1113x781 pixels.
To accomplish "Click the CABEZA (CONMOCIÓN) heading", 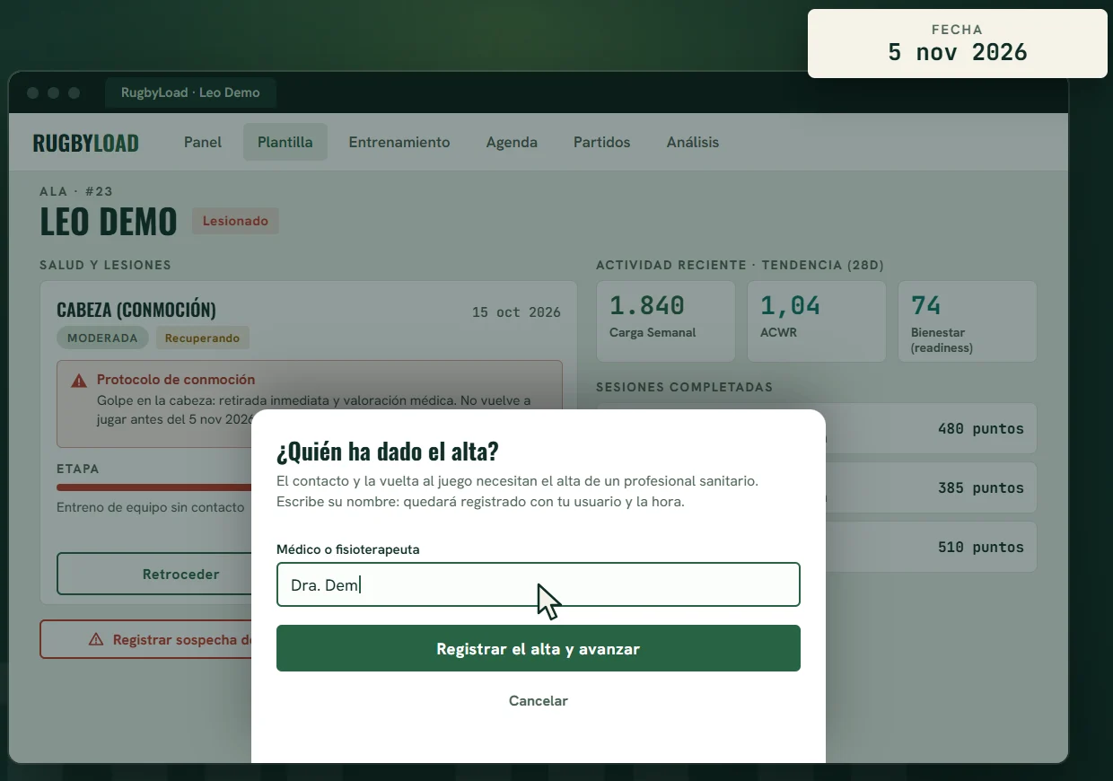I will click(x=136, y=310).
